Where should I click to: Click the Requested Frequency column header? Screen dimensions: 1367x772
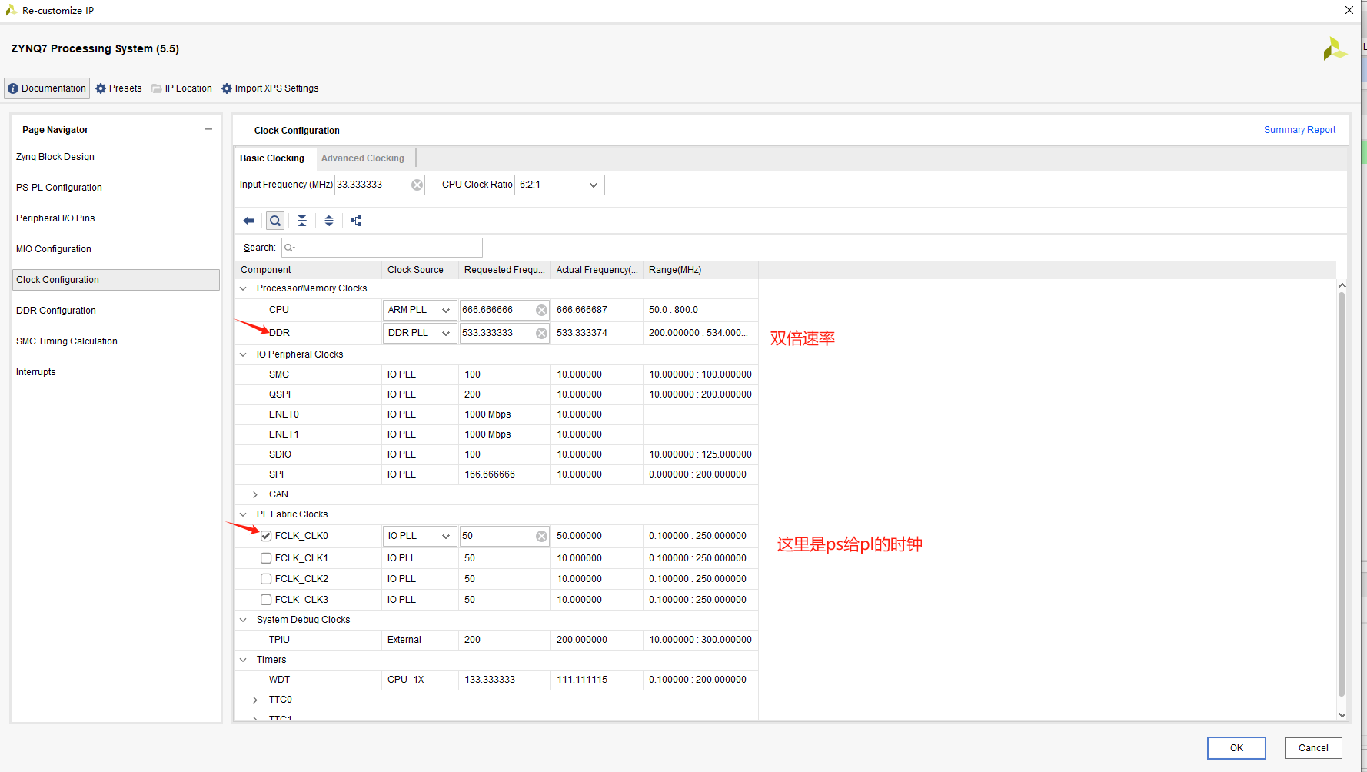click(x=505, y=270)
